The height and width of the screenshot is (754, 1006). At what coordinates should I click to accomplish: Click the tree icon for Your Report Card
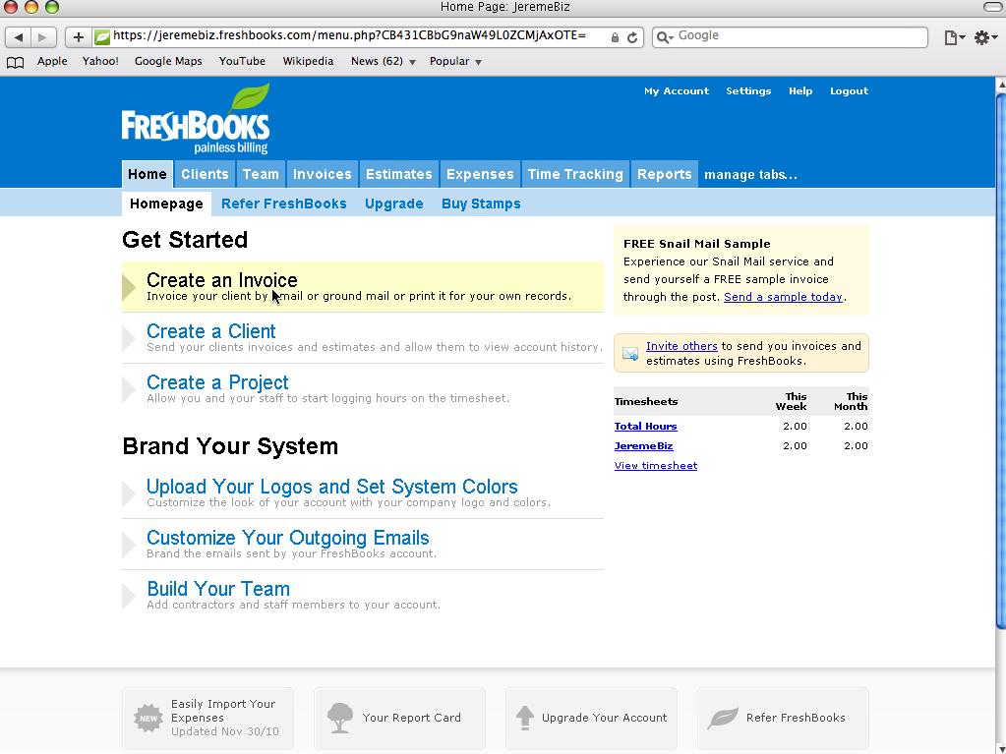pos(340,718)
